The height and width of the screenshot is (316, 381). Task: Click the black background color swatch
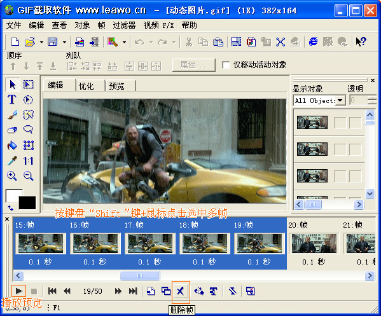click(x=27, y=203)
